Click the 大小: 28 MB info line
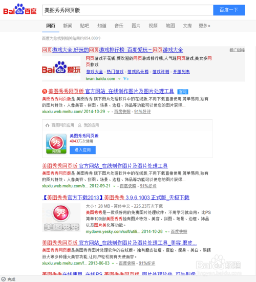This screenshot has height=282, width=256. pyautogui.click(x=124, y=206)
